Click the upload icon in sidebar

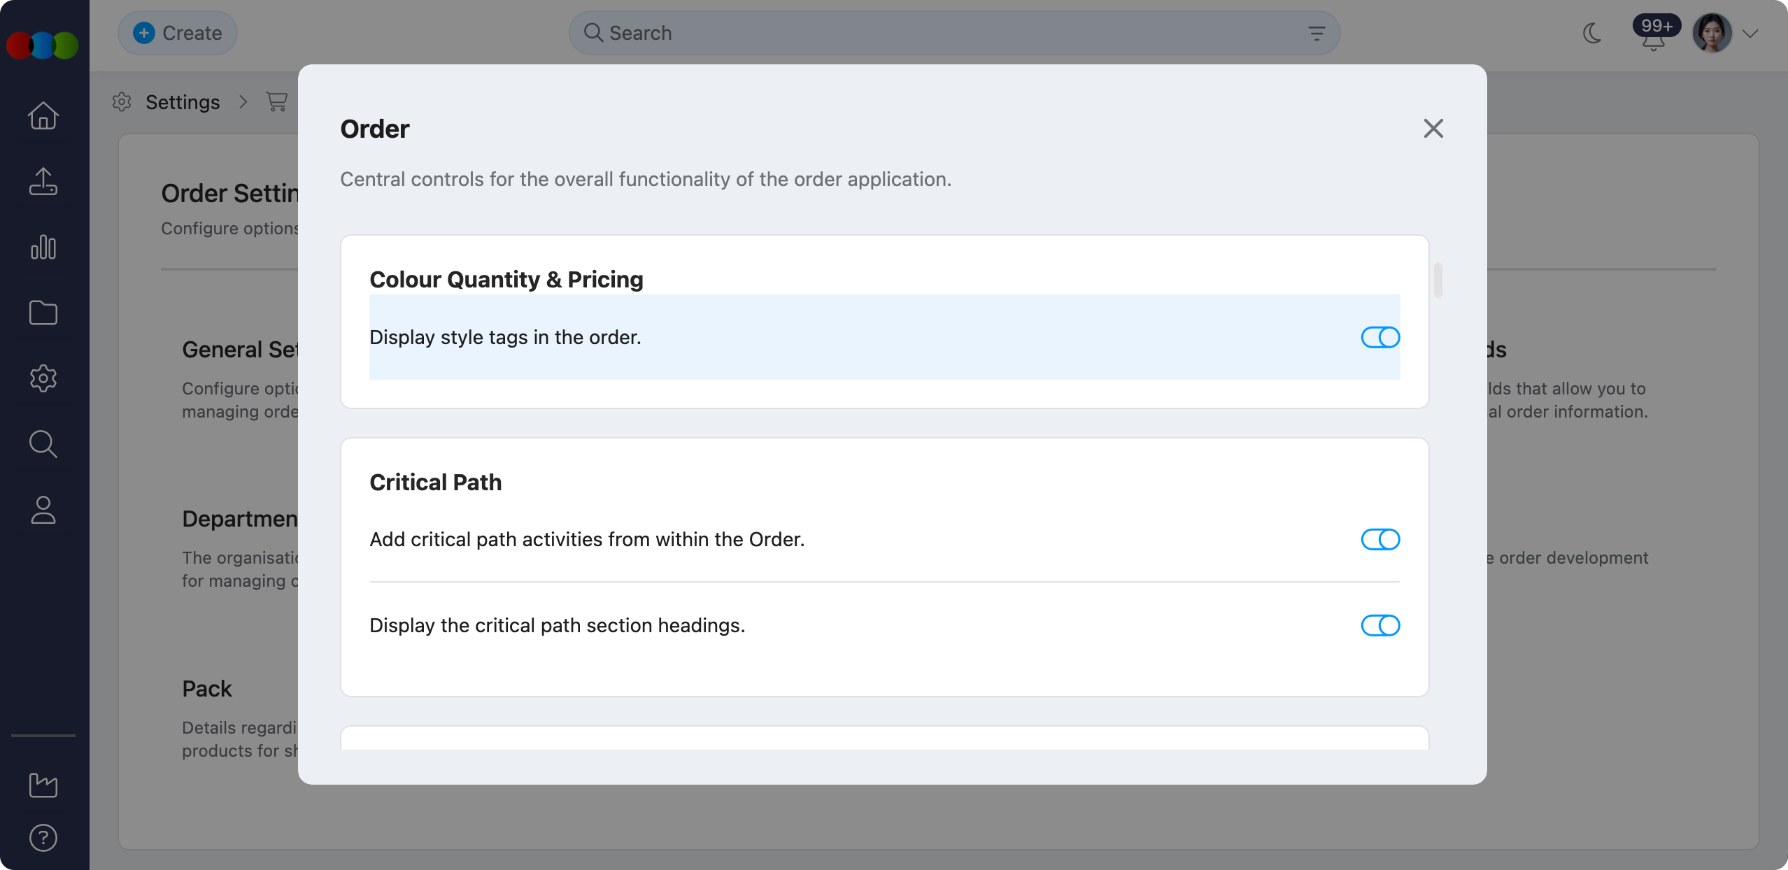43,181
